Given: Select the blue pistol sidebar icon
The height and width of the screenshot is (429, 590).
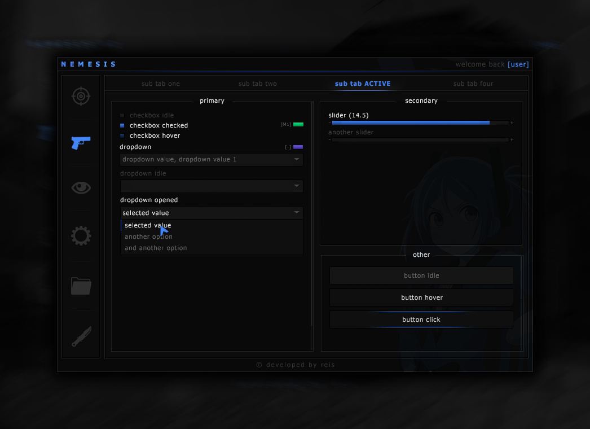Looking at the screenshot, I should click(x=81, y=142).
